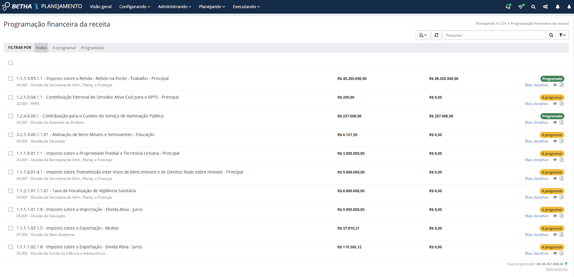Click Programado badge on Iluminação Pública row

pos(552,116)
